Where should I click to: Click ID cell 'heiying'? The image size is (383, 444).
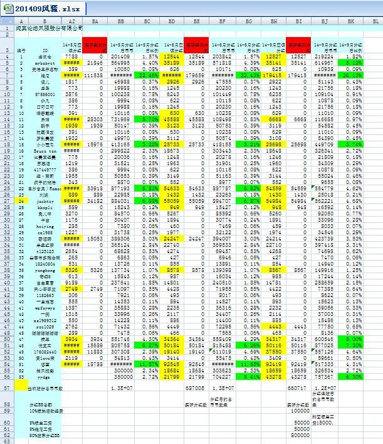[45, 226]
